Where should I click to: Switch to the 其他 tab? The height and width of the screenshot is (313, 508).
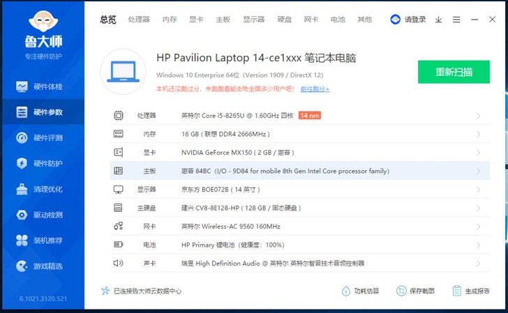364,20
